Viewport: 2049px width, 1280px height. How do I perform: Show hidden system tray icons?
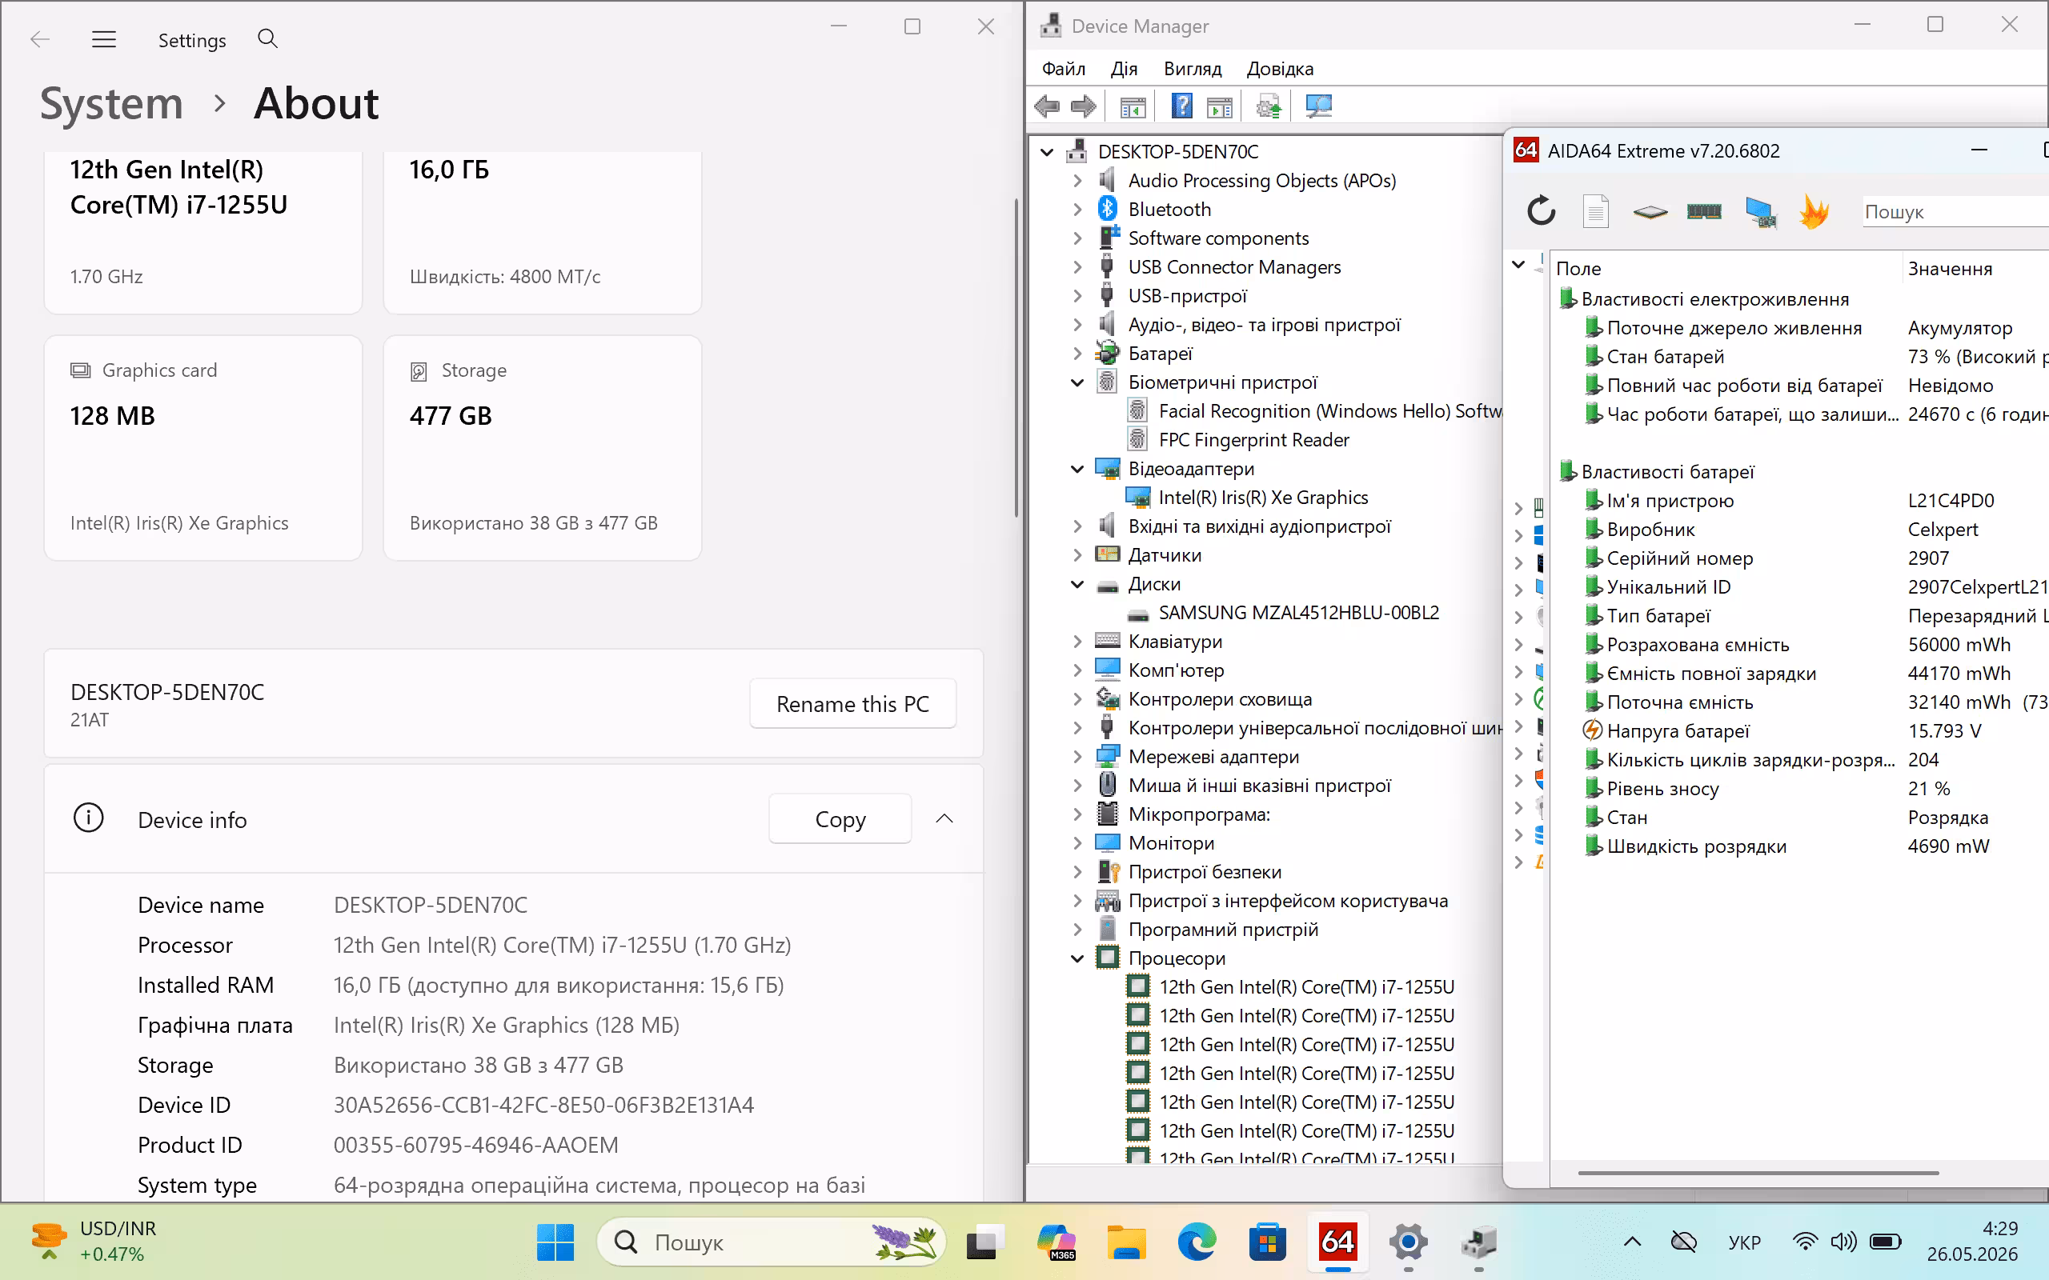pyautogui.click(x=1633, y=1242)
